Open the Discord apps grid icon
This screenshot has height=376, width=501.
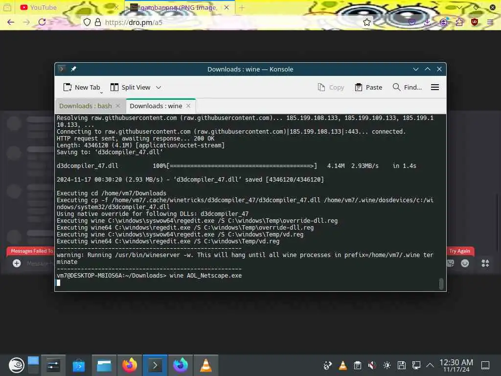click(x=485, y=263)
